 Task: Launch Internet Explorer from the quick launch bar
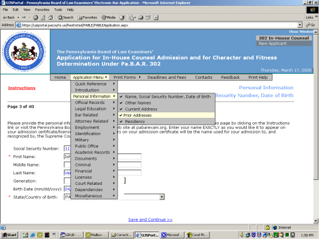tap(32, 235)
